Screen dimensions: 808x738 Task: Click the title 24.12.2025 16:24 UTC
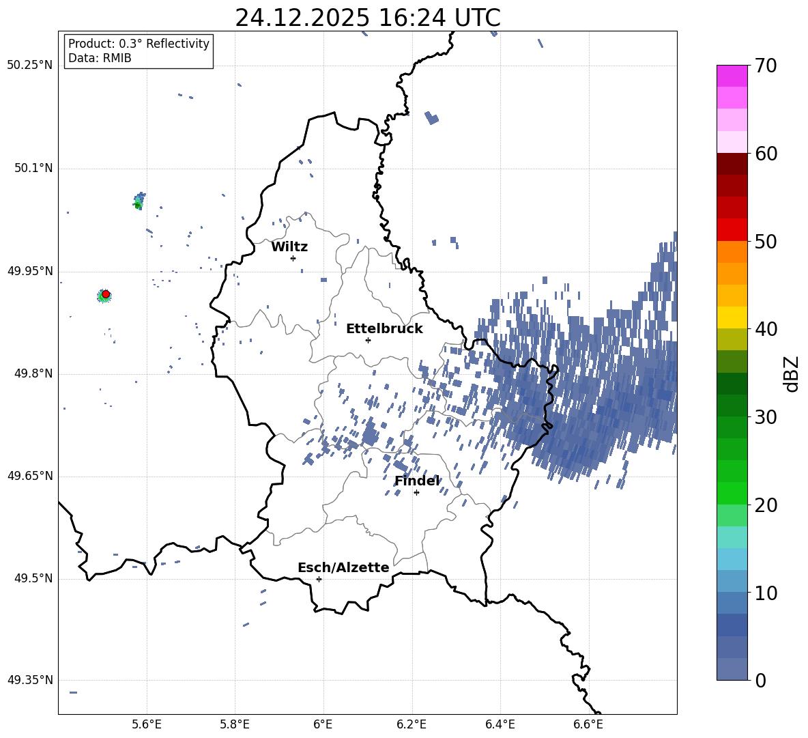pyautogui.click(x=368, y=18)
